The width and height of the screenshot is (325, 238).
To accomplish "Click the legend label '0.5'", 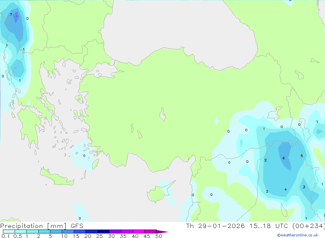I will pos(18,236).
